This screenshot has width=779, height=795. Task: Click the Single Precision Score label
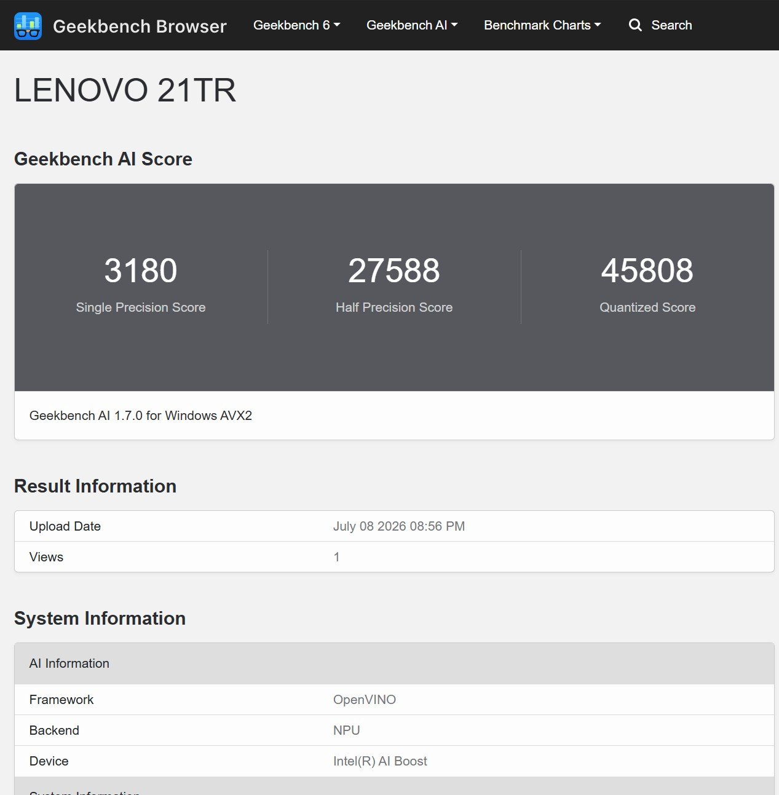click(x=141, y=307)
